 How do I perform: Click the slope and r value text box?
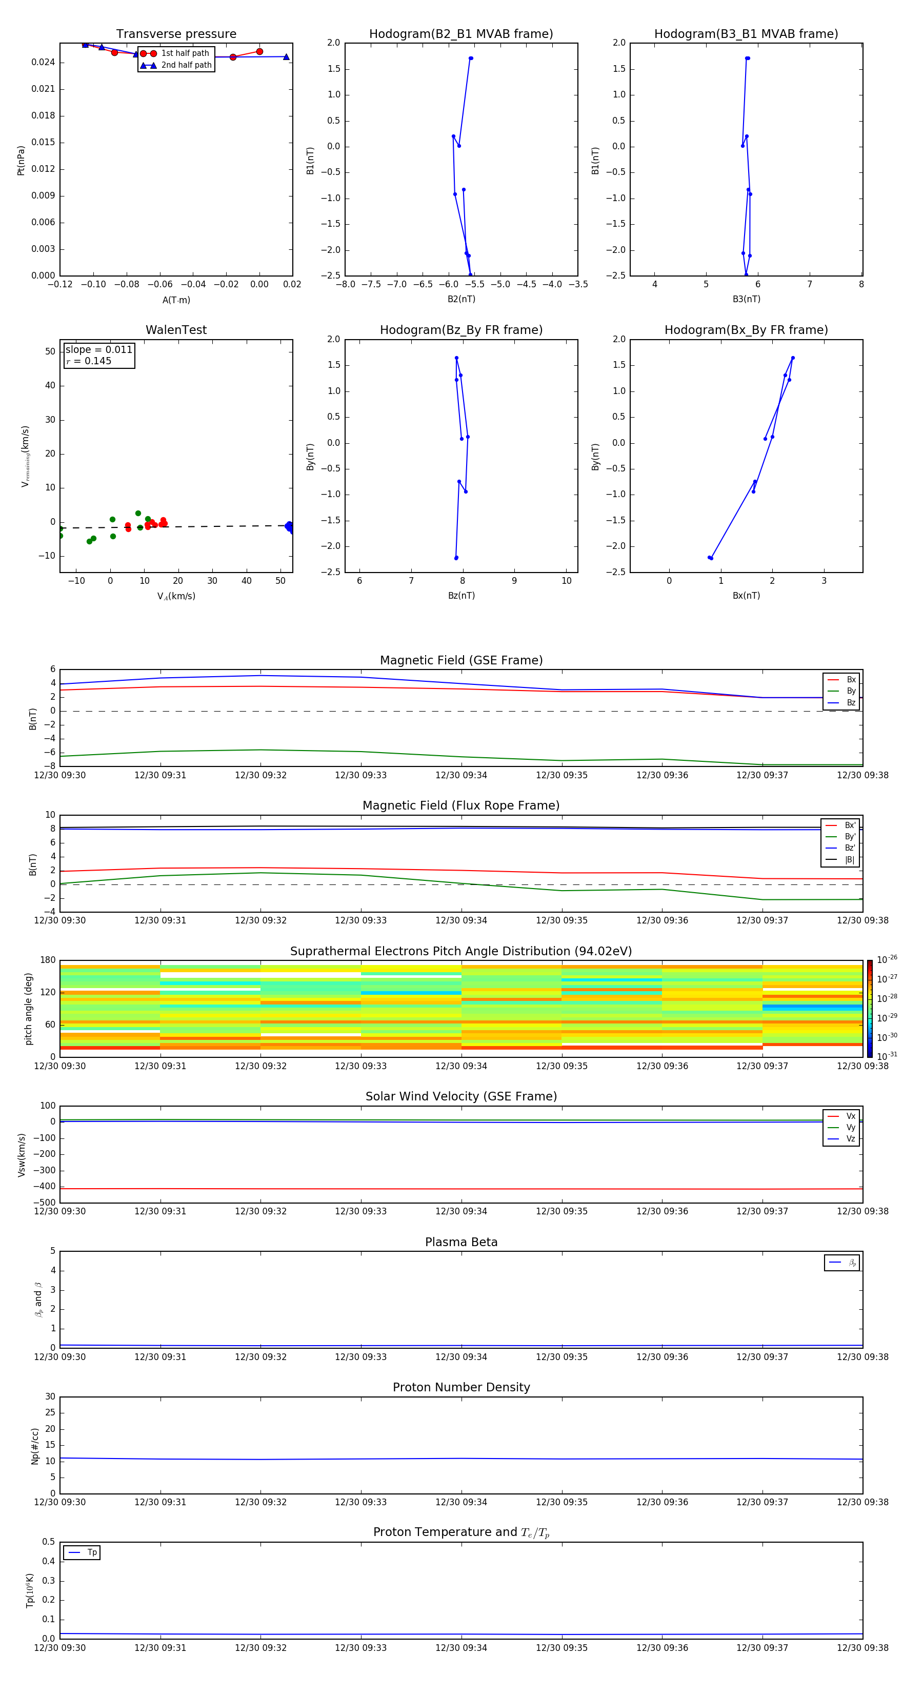click(x=98, y=355)
